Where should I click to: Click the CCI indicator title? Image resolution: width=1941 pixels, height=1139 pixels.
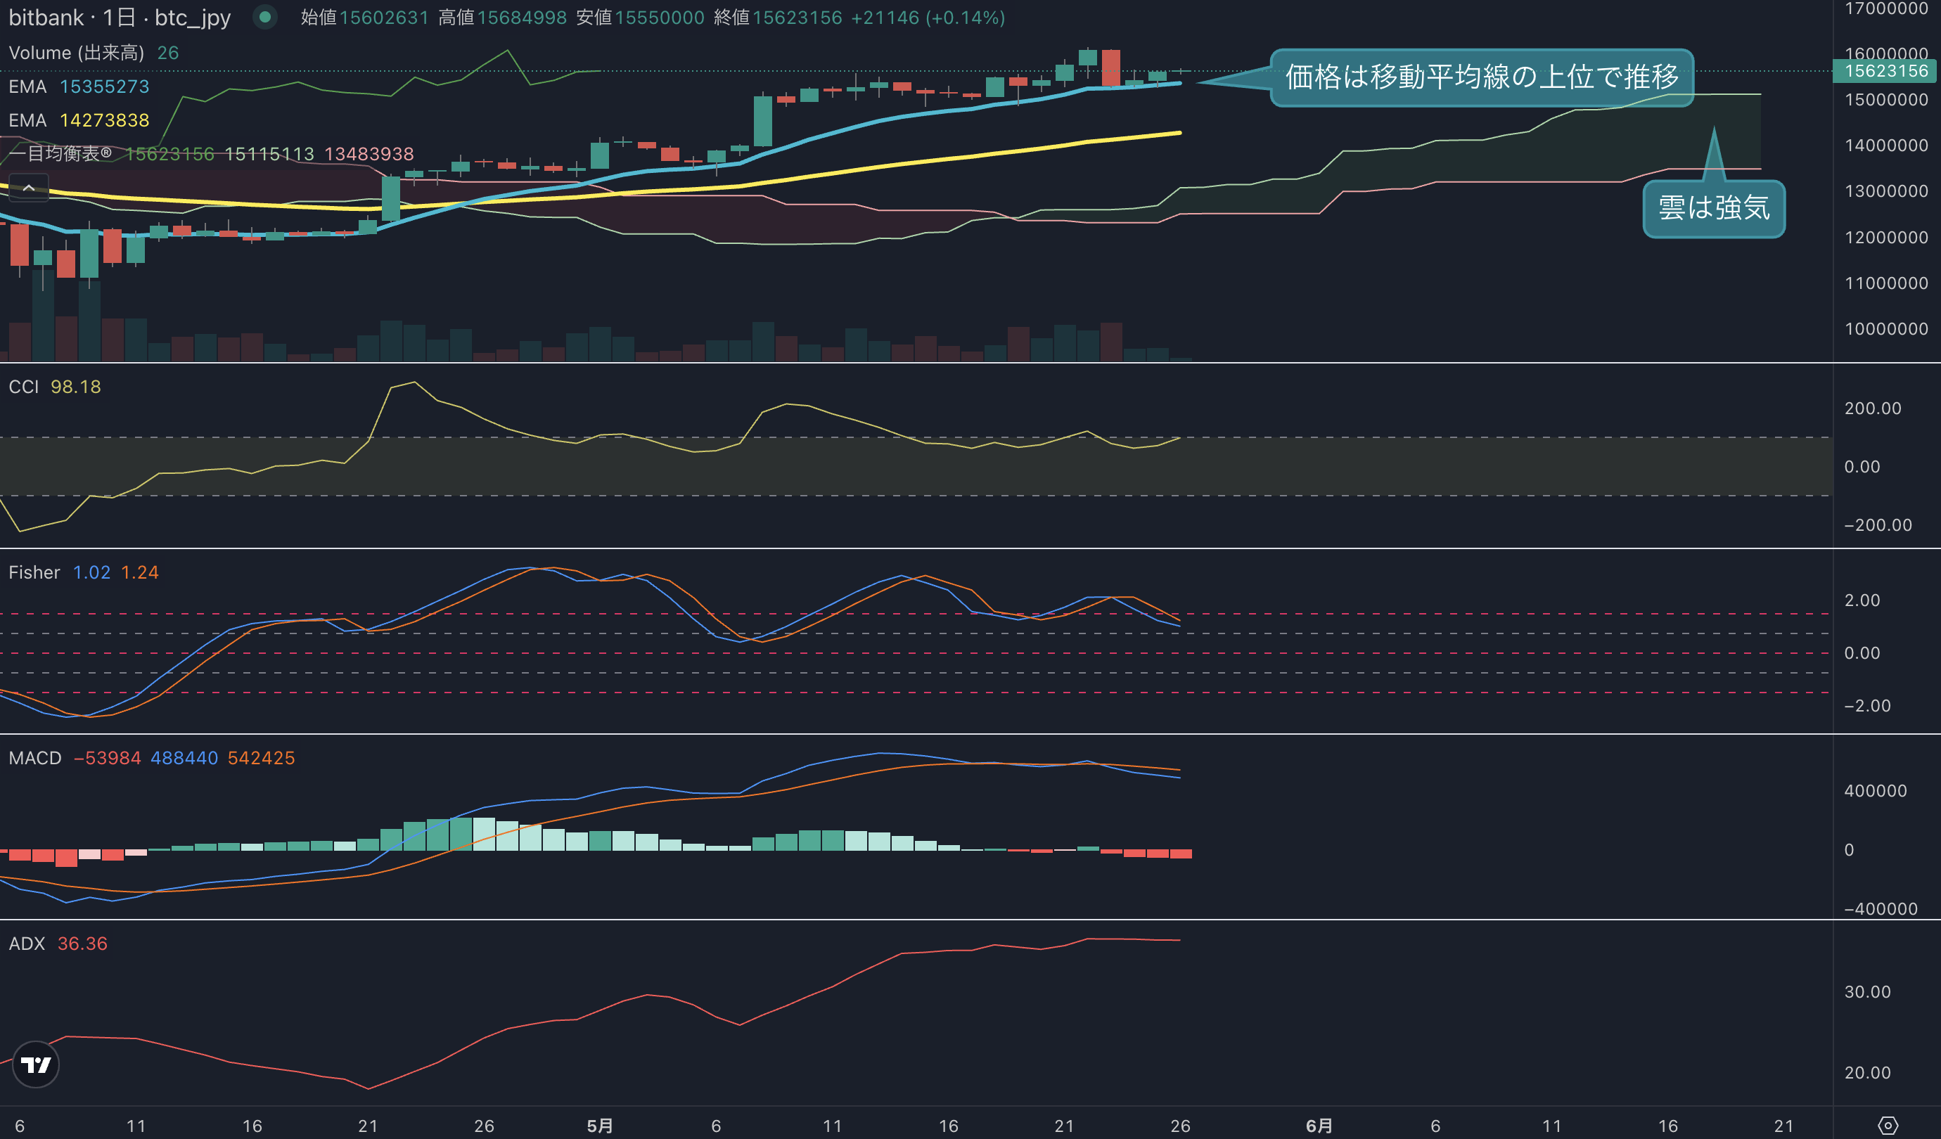pyautogui.click(x=24, y=387)
